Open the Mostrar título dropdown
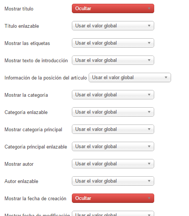 click(x=113, y=9)
